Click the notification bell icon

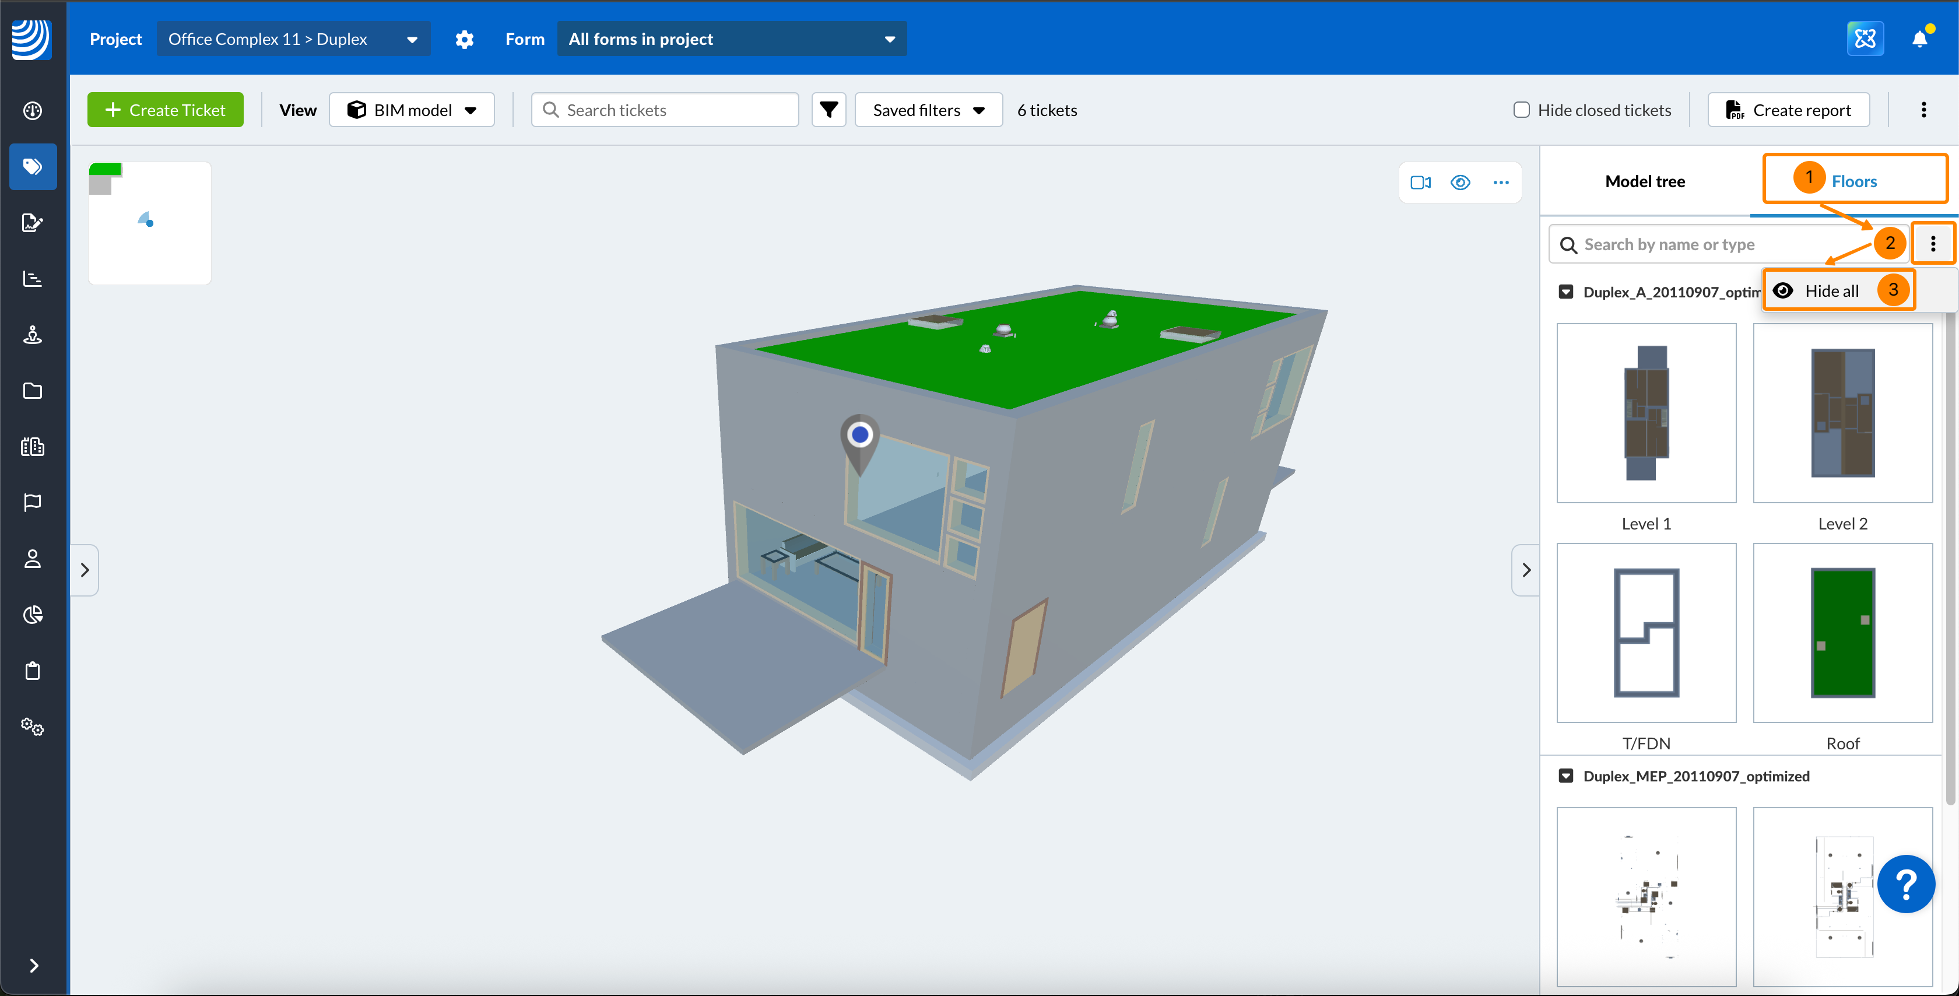tap(1919, 40)
